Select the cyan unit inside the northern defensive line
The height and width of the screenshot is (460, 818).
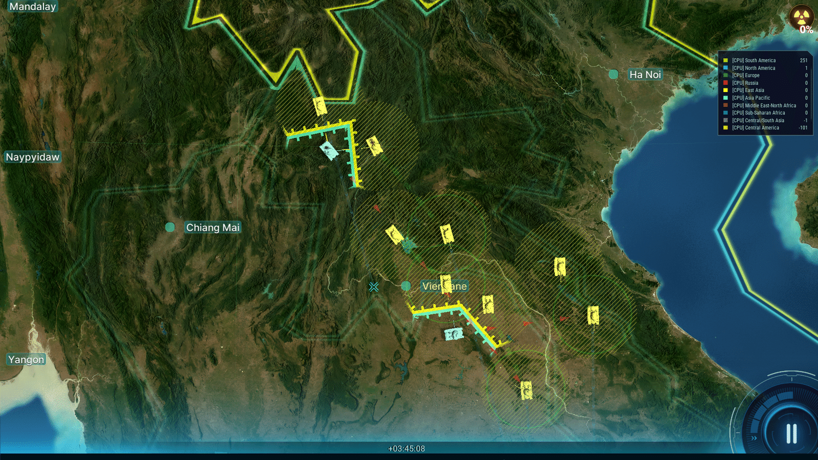click(329, 150)
